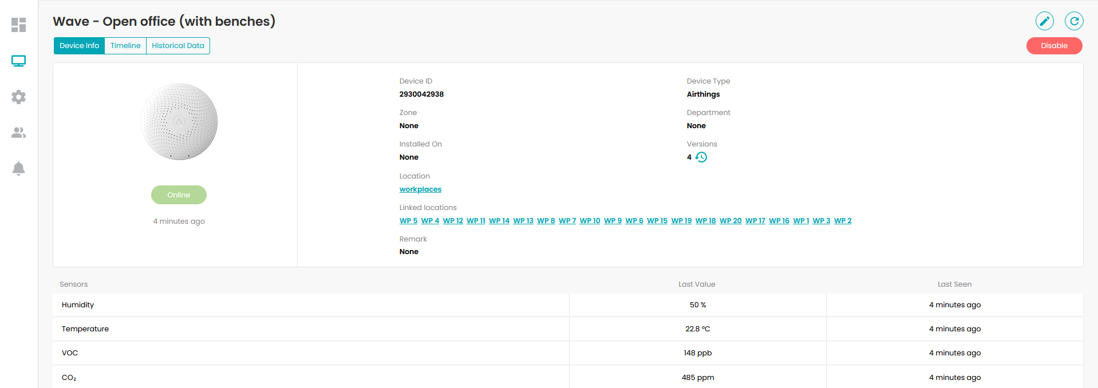Select the devices monitor icon in sidebar

pyautogui.click(x=18, y=61)
